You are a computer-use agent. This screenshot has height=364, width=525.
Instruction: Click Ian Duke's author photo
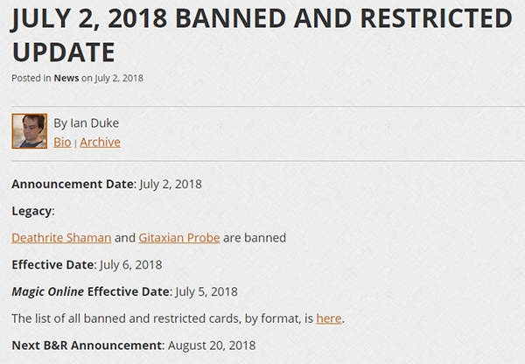(29, 131)
